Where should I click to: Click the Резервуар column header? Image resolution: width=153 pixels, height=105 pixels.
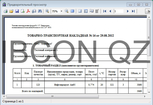(x=123, y=73)
